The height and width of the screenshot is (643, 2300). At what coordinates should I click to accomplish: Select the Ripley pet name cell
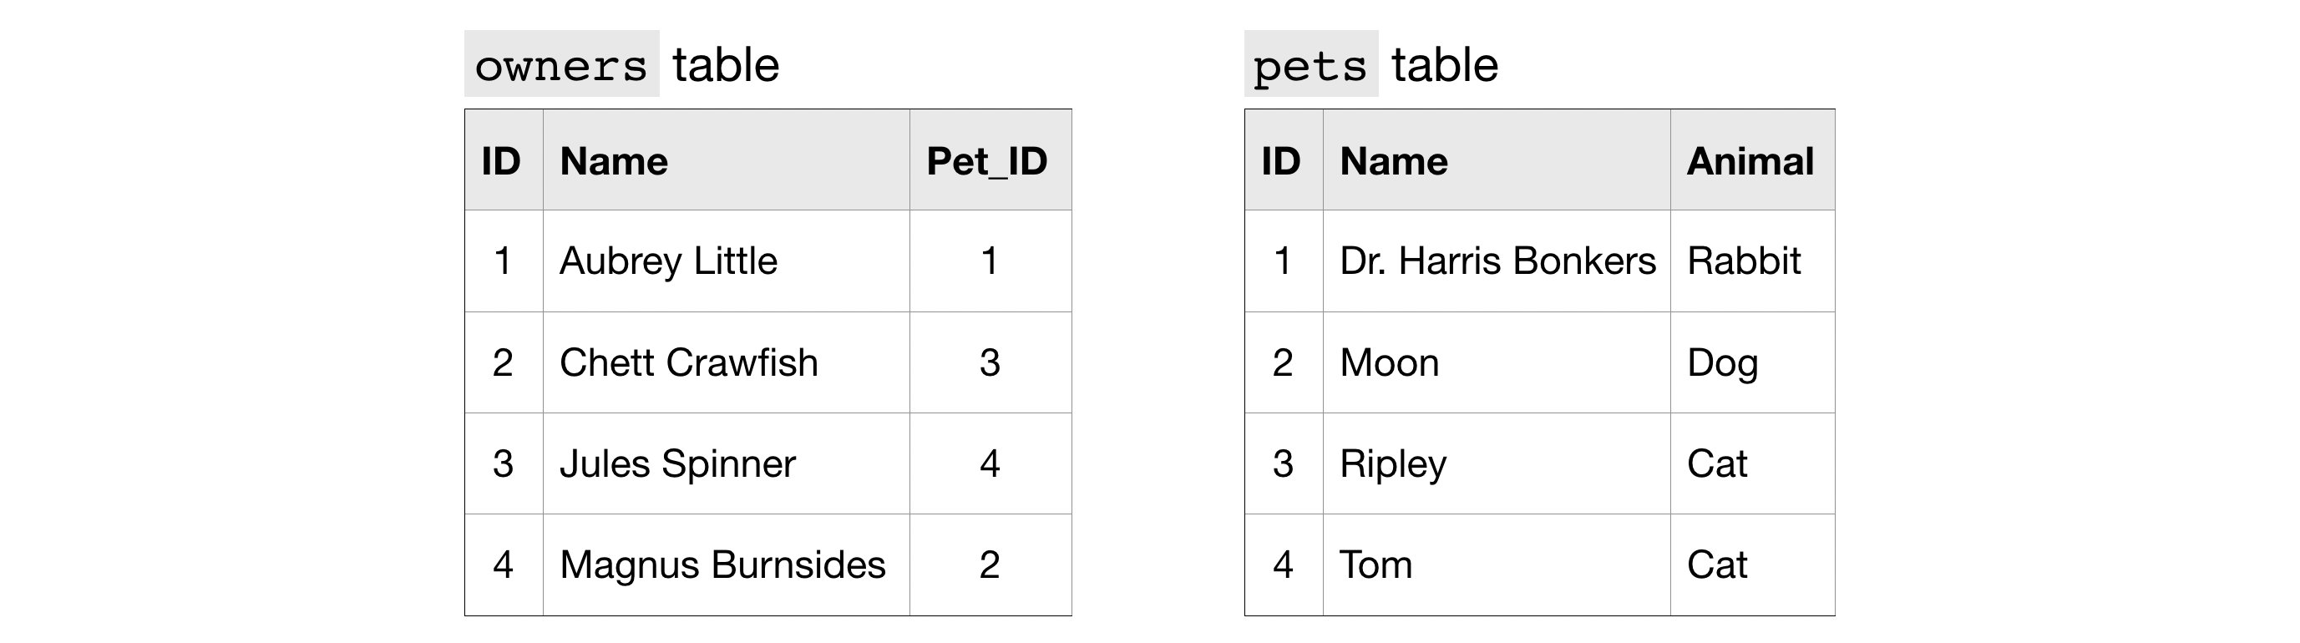tap(1393, 463)
